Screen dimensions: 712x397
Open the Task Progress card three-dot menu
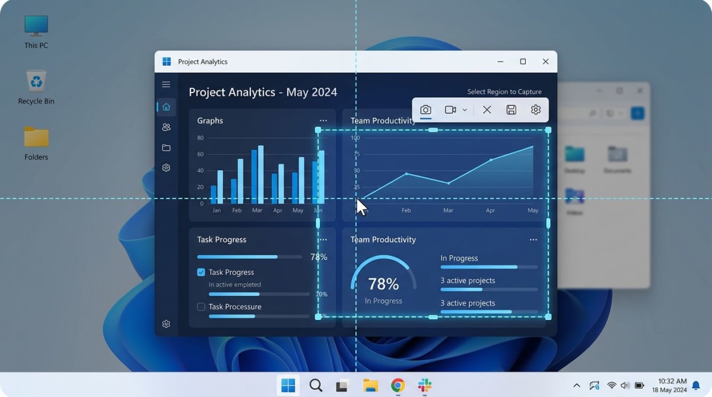(323, 239)
